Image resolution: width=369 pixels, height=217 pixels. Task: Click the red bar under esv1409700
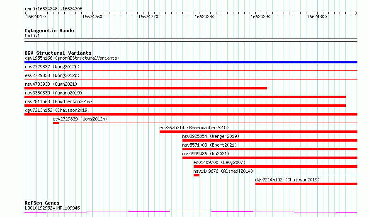point(275,166)
